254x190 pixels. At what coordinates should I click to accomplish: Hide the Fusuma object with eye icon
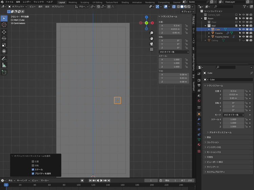point(243,33)
